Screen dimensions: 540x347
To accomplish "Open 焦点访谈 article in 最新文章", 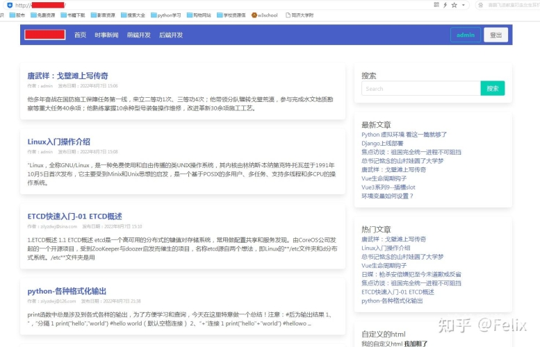I will [x=411, y=152].
